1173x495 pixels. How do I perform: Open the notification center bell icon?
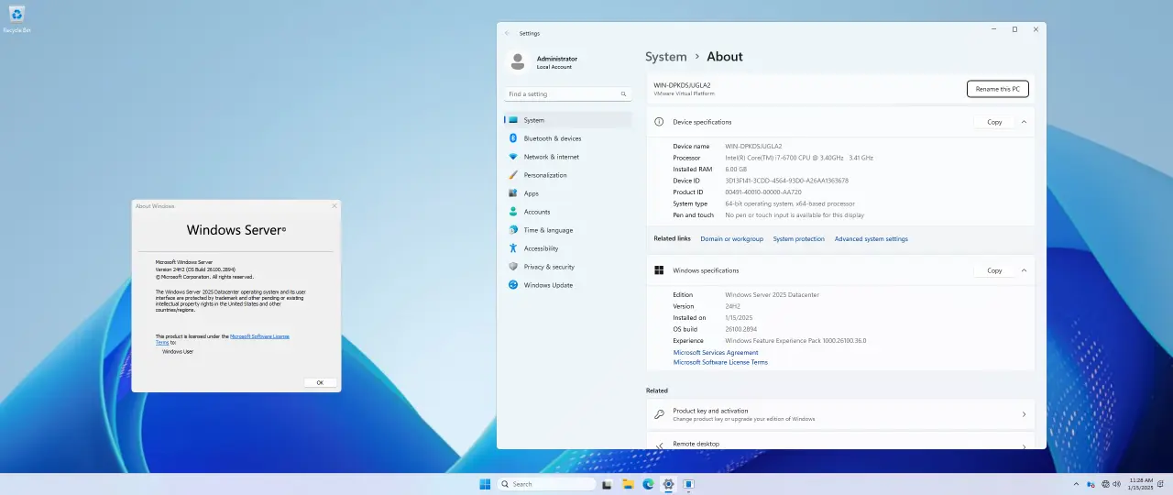1162,484
